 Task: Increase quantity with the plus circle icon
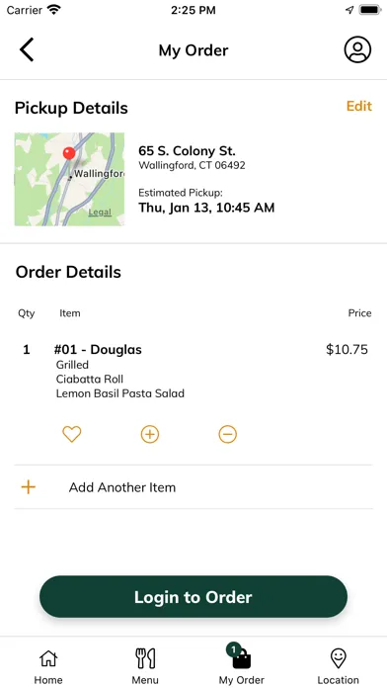150,434
